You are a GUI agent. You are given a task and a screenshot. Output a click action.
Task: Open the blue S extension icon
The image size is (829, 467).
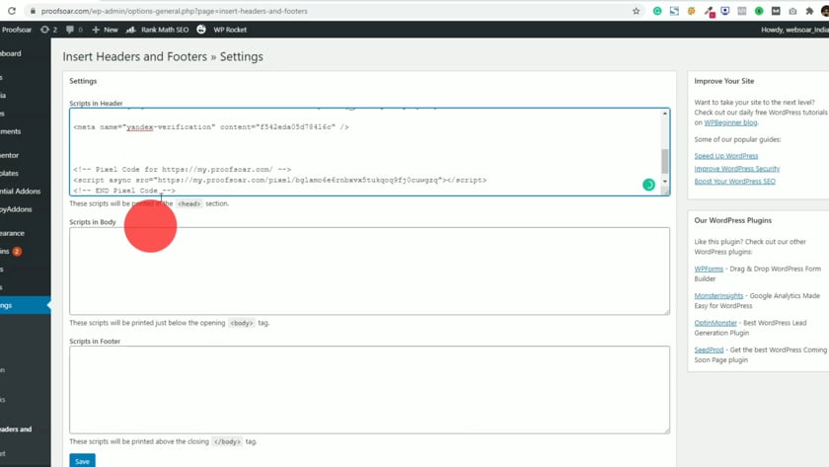pos(674,11)
